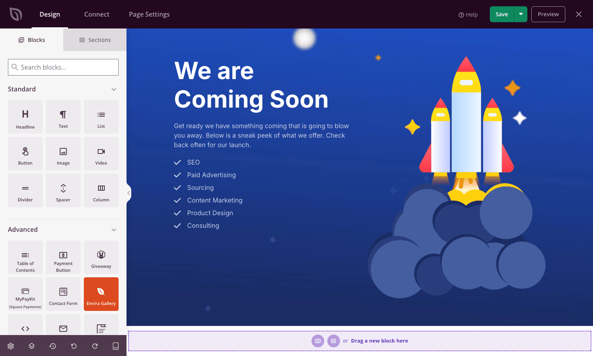The width and height of the screenshot is (593, 356).
Task: Choose the Giveaway block
Action: point(101,258)
